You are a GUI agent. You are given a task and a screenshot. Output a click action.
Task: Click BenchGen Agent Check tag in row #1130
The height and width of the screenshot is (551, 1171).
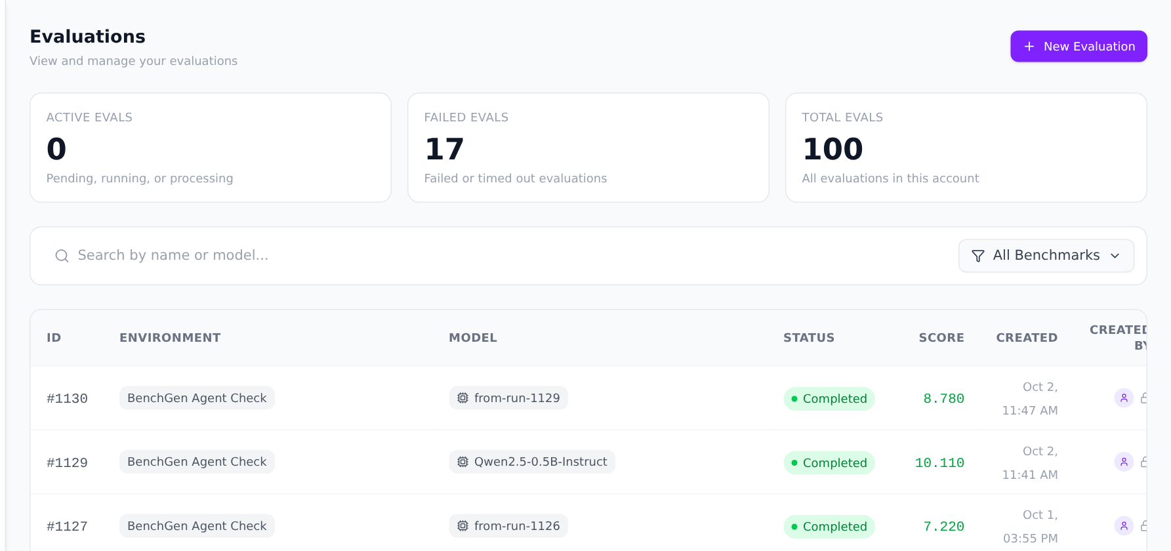197,398
